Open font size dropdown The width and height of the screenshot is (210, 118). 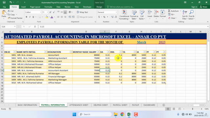pyautogui.click(x=47, y=12)
